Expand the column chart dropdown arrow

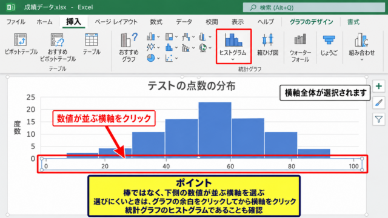coord(158,37)
